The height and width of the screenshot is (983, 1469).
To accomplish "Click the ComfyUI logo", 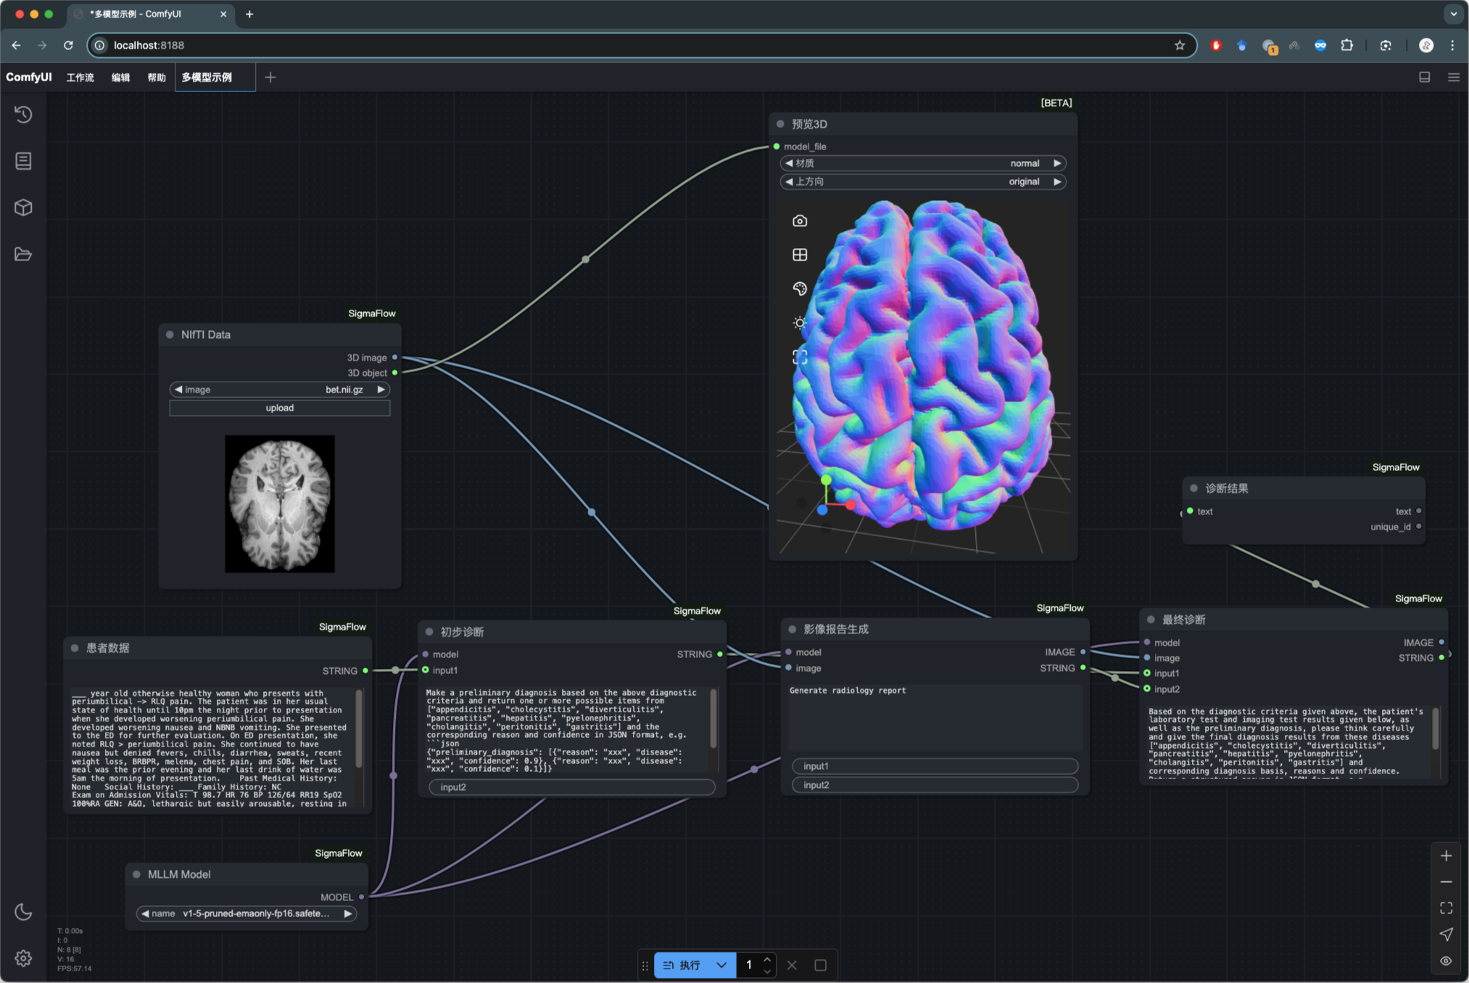I will click(29, 77).
